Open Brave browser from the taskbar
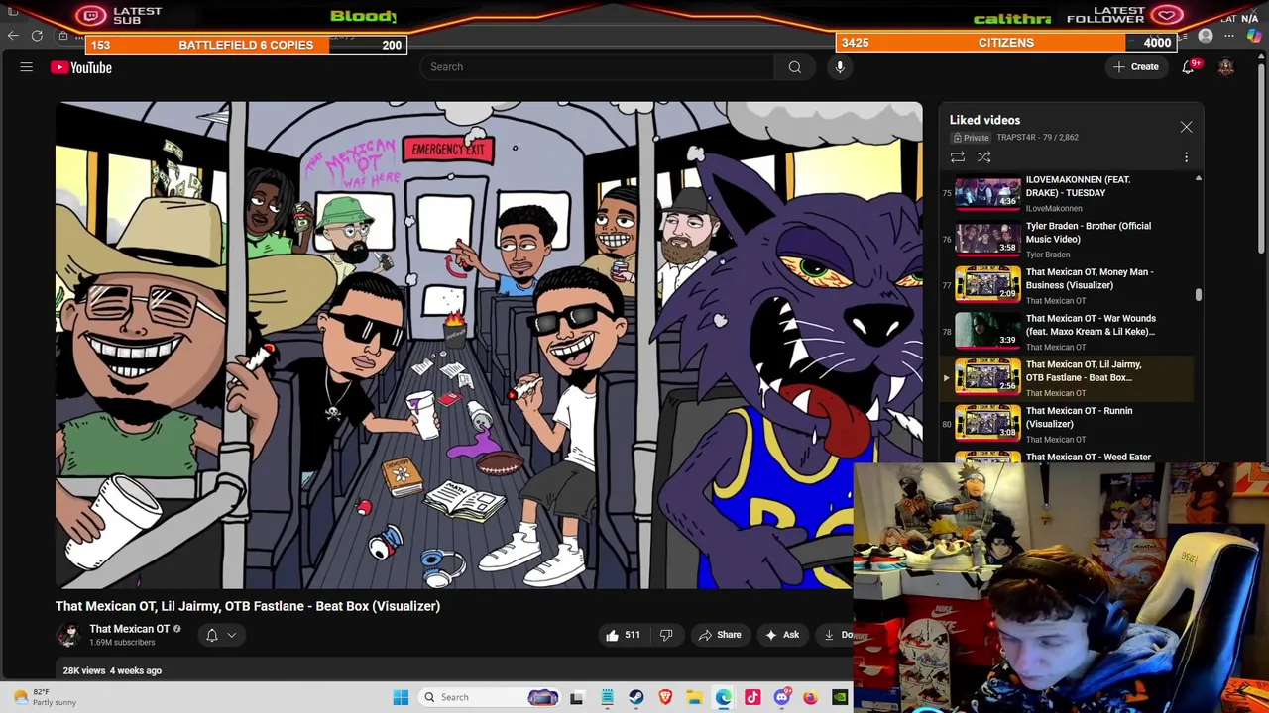1269x713 pixels. pos(665,697)
